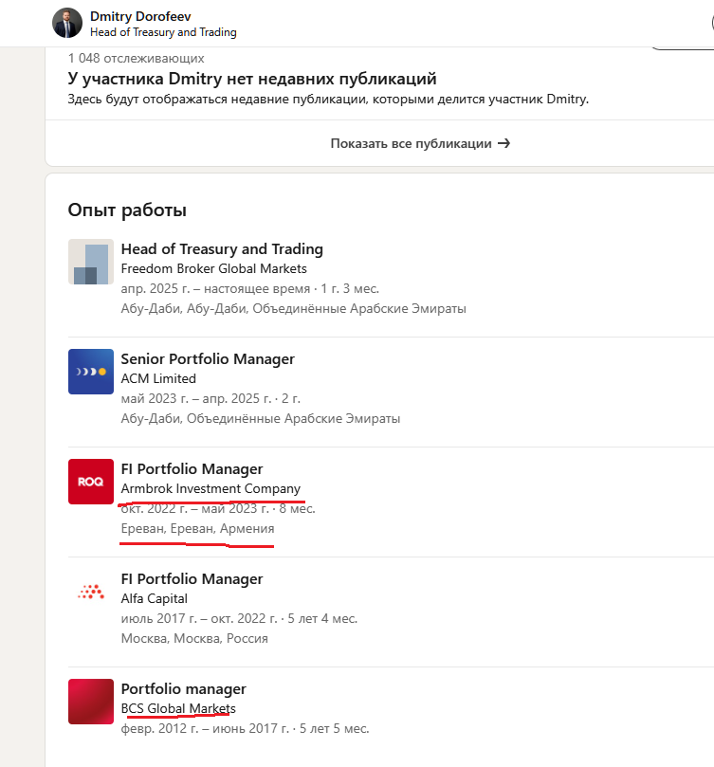Click 'Head of Treasury and Trading' header subtitle
The width and height of the screenshot is (714, 767).
click(x=163, y=32)
